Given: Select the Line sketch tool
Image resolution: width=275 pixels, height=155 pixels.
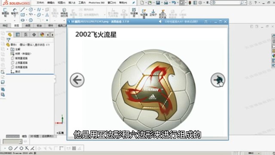Looking at the screenshot, I should click(x=22, y=9).
